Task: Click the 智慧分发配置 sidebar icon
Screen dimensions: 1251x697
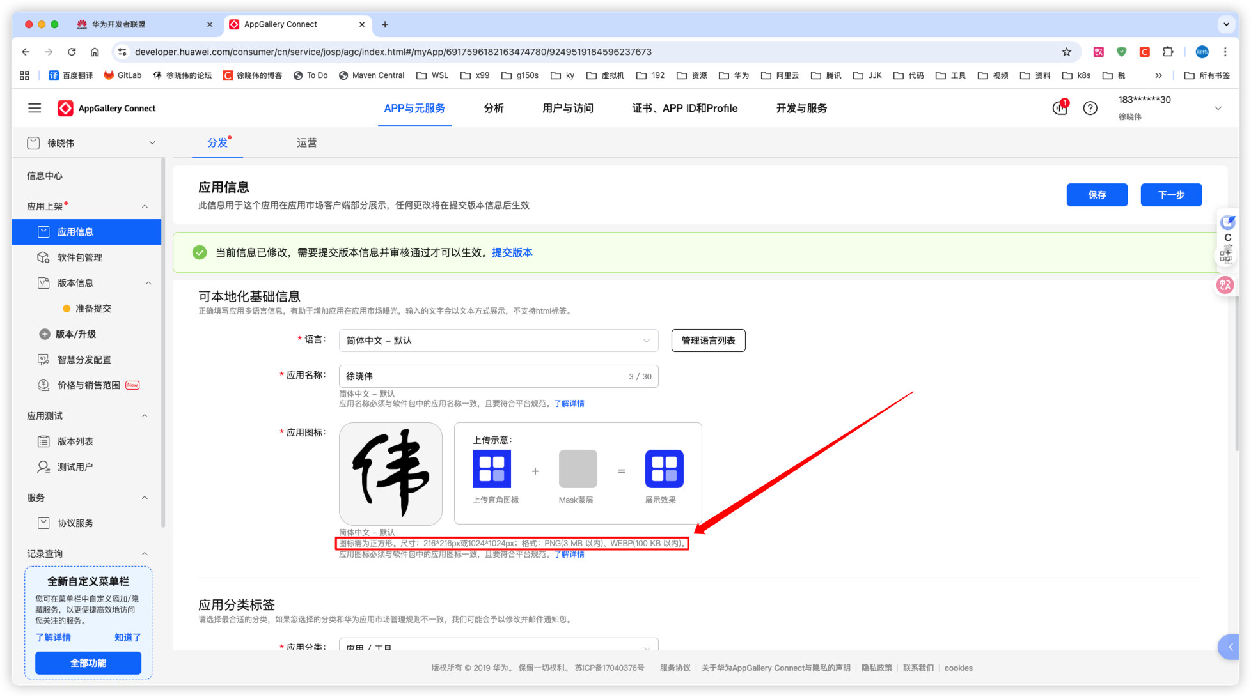Action: click(43, 360)
